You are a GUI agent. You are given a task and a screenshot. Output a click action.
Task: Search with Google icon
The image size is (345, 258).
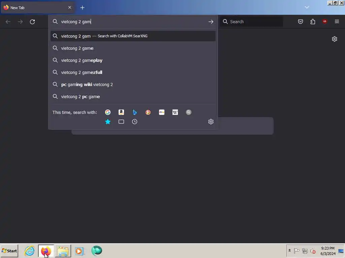(x=107, y=112)
